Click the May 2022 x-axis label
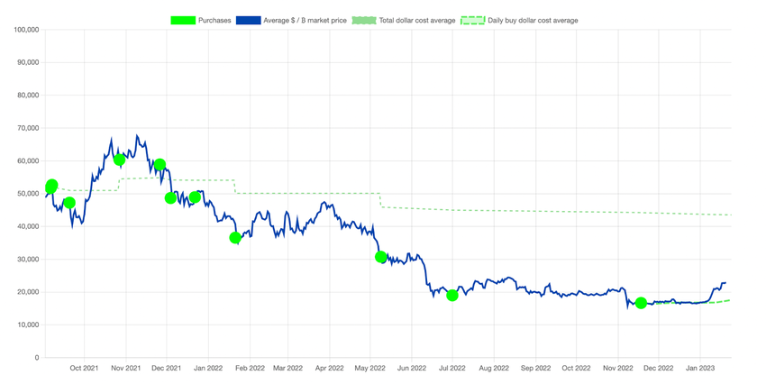This screenshot has height=384, width=766. [369, 368]
